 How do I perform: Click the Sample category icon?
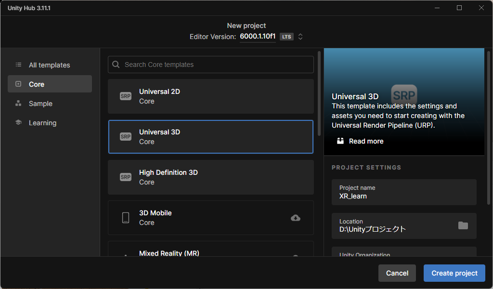[x=19, y=103]
